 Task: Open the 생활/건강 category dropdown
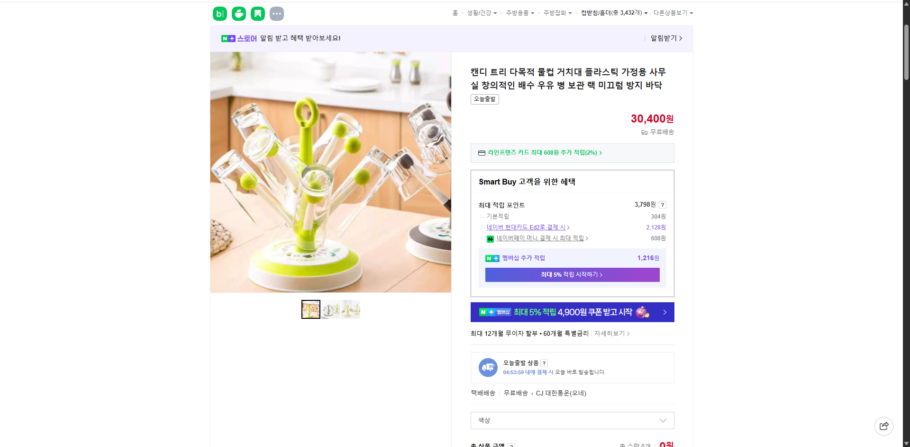479,13
